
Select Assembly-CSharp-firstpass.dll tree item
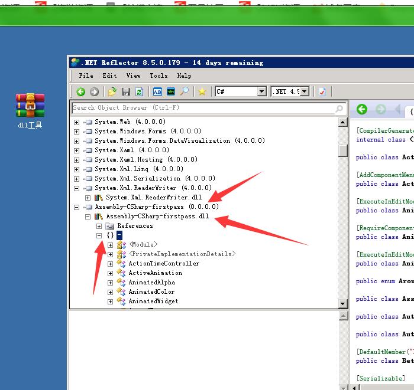157,217
